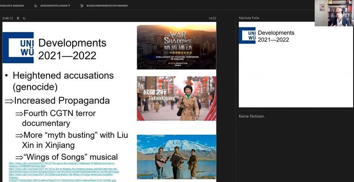The image size is (354, 182).
Task: Click the current clock time 14:52
Action: [x=212, y=18]
